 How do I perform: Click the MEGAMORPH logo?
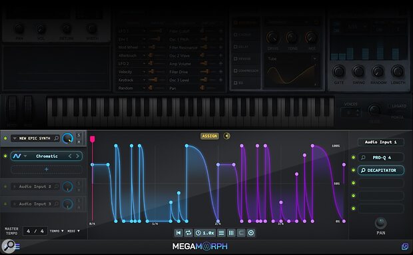[200, 246]
